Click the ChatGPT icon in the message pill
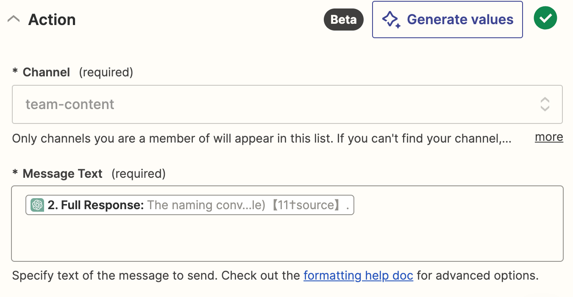573x297 pixels. pyautogui.click(x=38, y=205)
